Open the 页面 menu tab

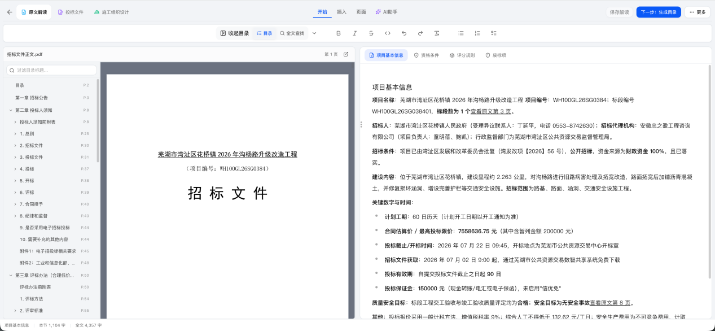click(x=361, y=12)
